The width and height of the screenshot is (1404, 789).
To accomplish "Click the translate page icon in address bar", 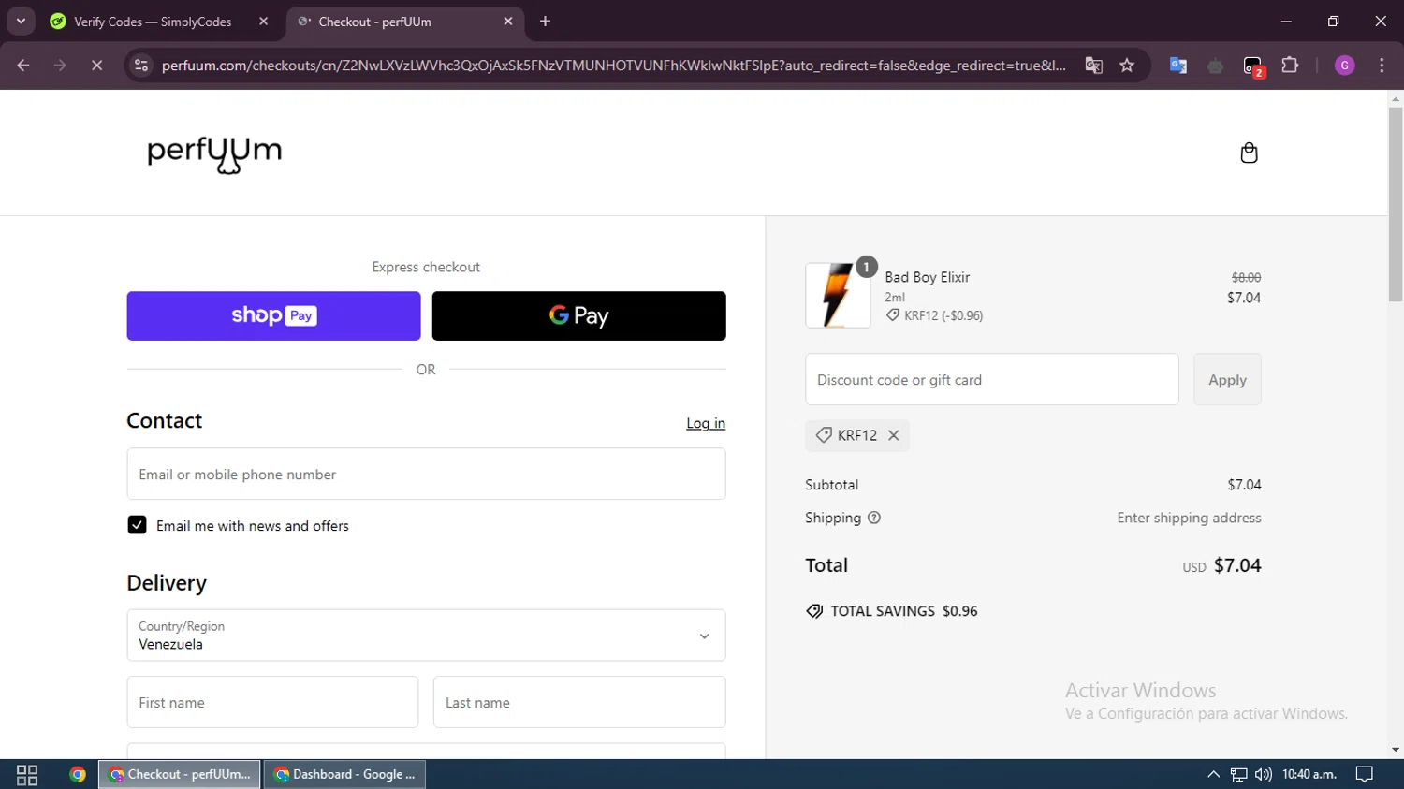I will 1093,66.
